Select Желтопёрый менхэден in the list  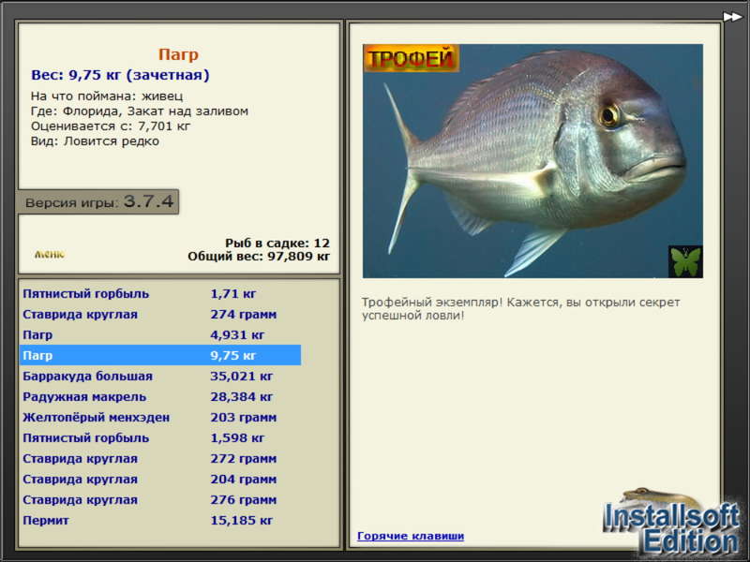[160, 417]
